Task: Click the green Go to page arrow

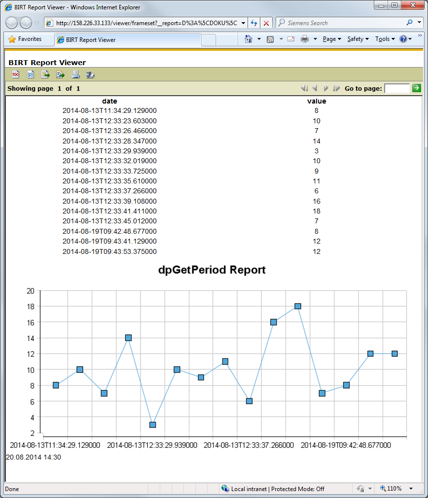Action: pos(417,88)
